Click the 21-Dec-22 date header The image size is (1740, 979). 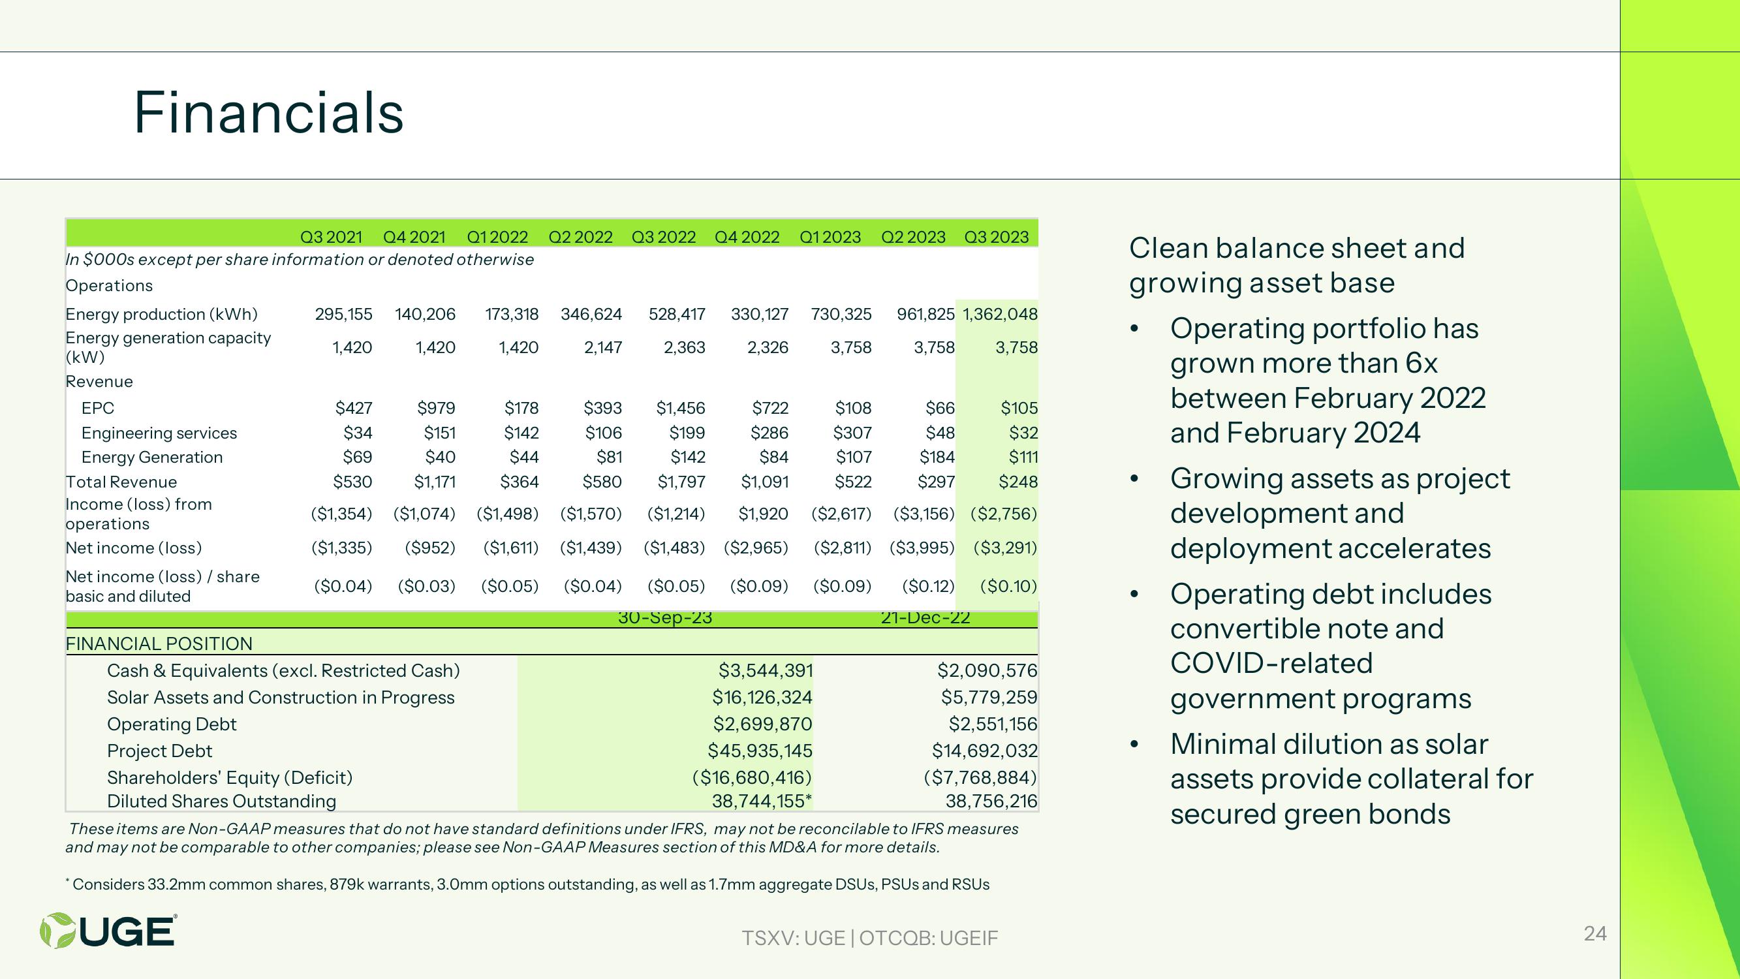pos(925,617)
